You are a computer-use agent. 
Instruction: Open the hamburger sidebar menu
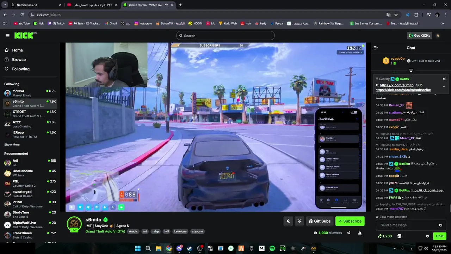7,36
